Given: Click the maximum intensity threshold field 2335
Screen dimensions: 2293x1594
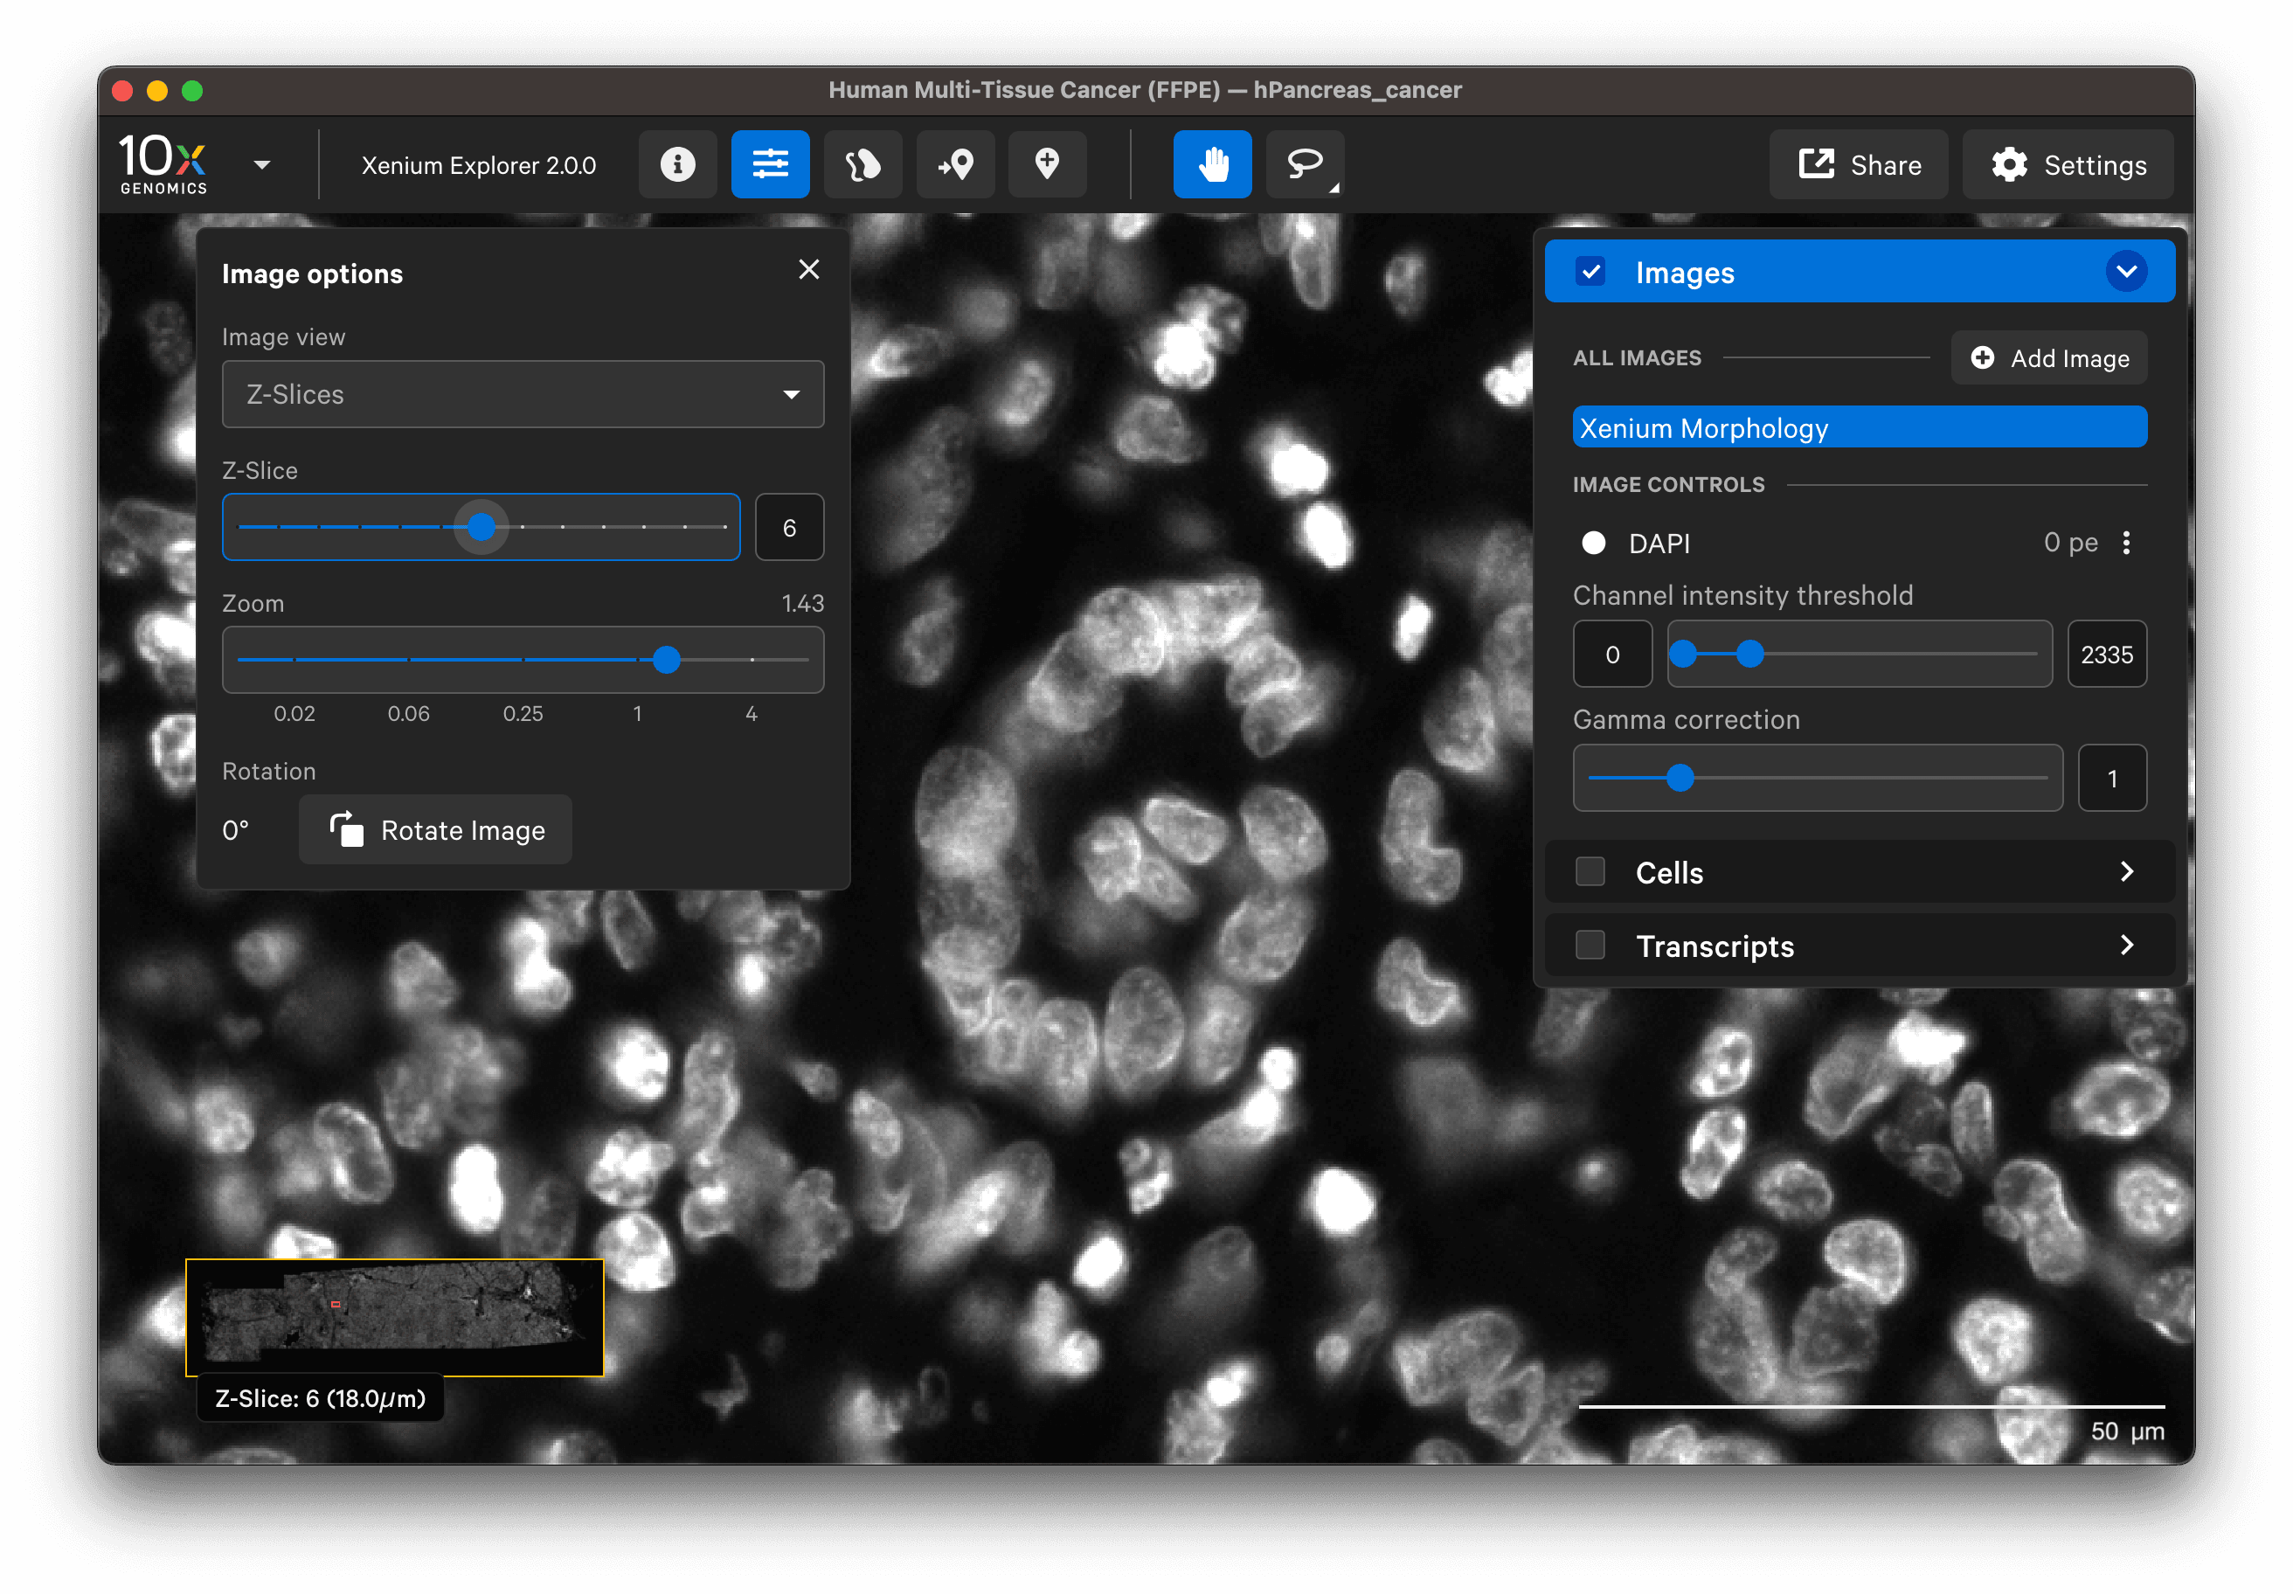Looking at the screenshot, I should click(2107, 655).
